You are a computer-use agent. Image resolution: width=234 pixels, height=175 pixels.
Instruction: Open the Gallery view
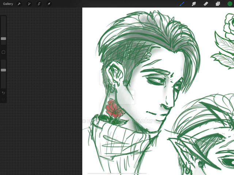coord(8,4)
